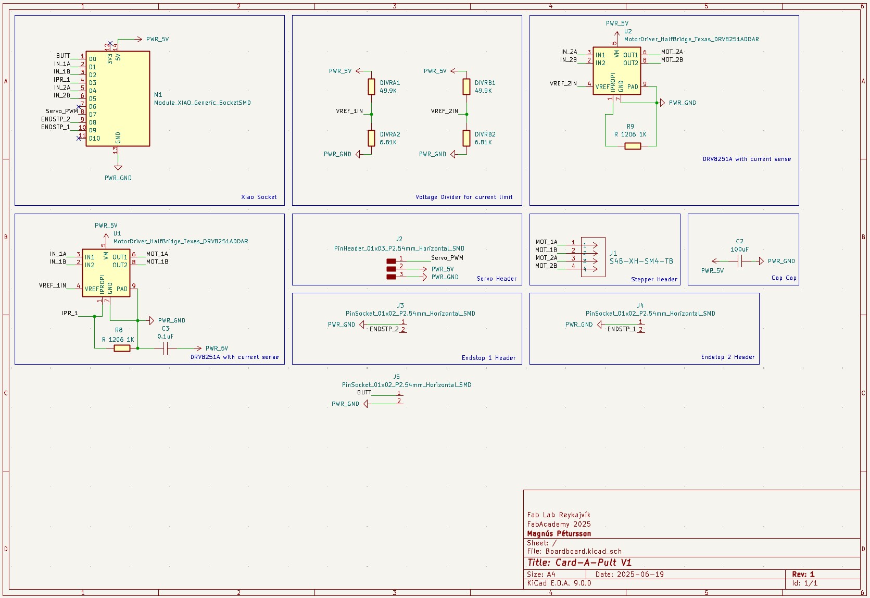Click the no-connect X on M1 D10 pin
Viewport: 870px width, 598px height.
pos(79,138)
